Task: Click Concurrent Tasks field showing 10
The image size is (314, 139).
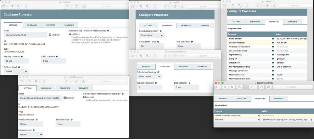Action: click(x=152, y=46)
